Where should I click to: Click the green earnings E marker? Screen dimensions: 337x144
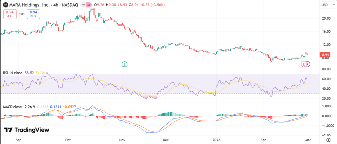click(124, 64)
